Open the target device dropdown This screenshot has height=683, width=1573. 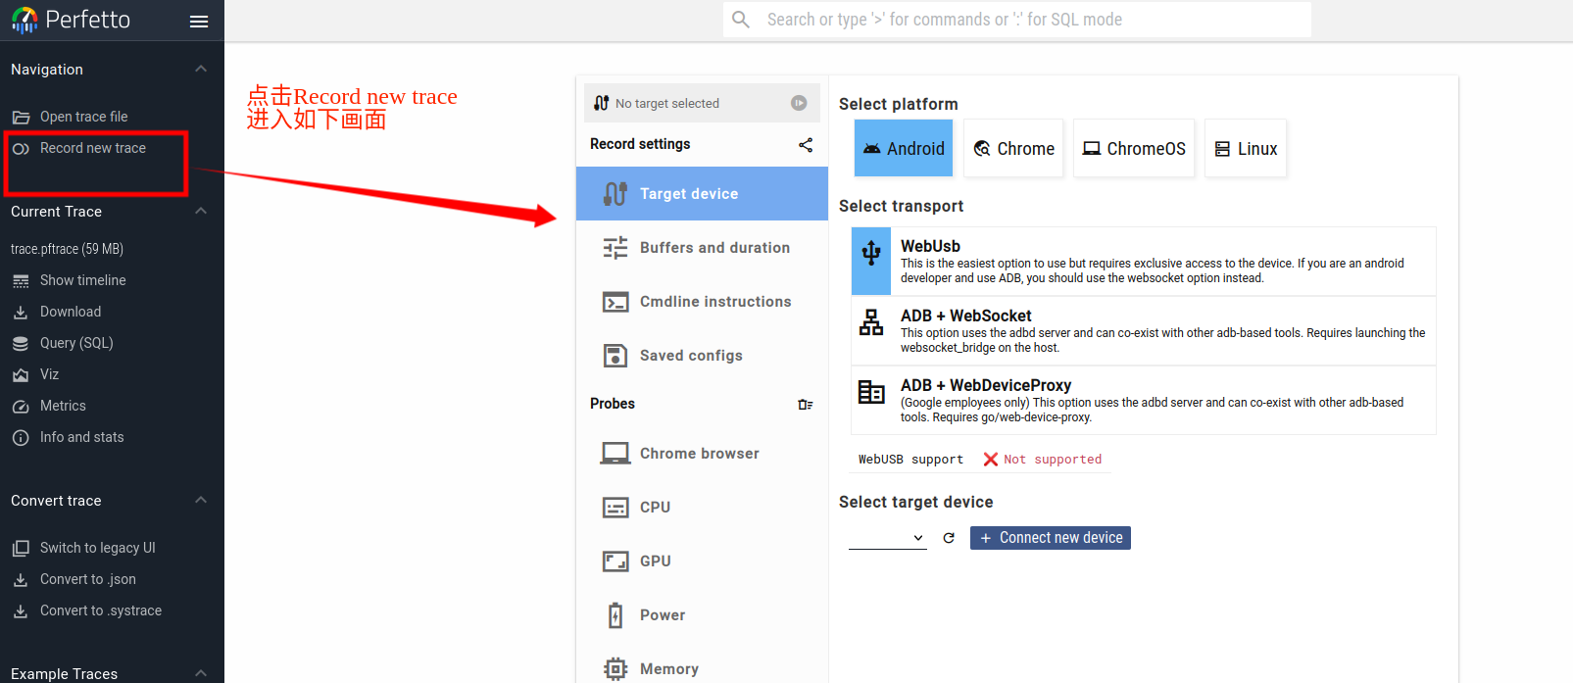pyautogui.click(x=888, y=538)
